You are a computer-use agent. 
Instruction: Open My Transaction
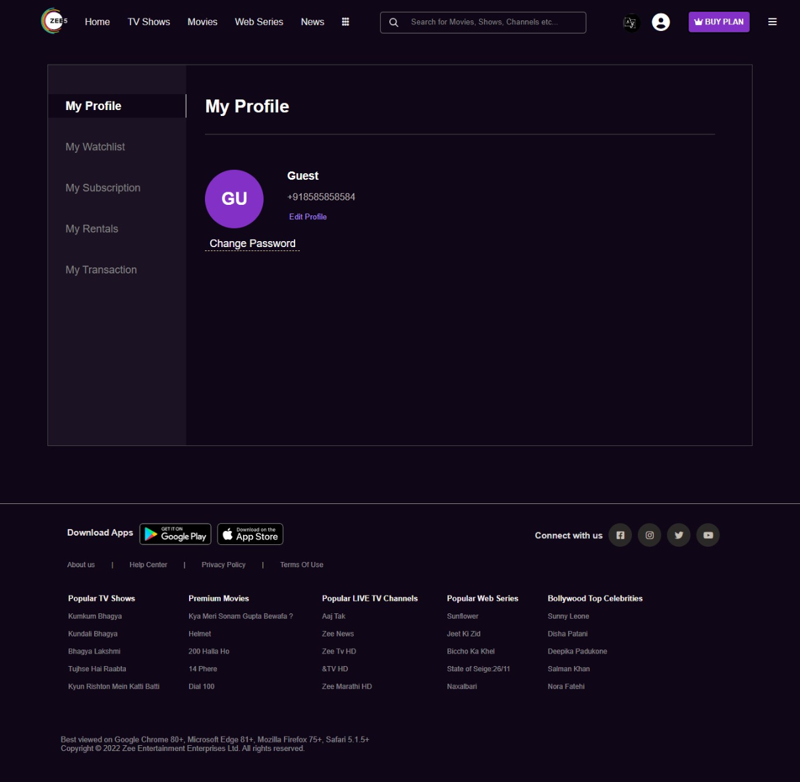click(101, 269)
